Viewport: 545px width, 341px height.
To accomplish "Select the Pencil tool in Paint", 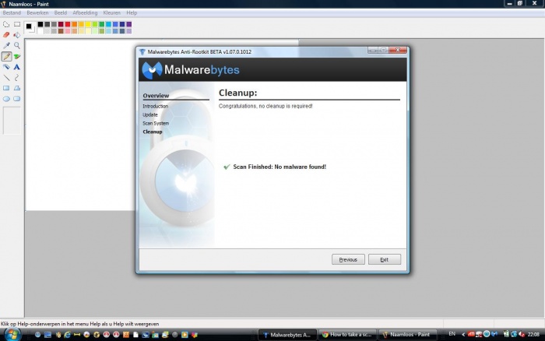I will click(x=6, y=56).
